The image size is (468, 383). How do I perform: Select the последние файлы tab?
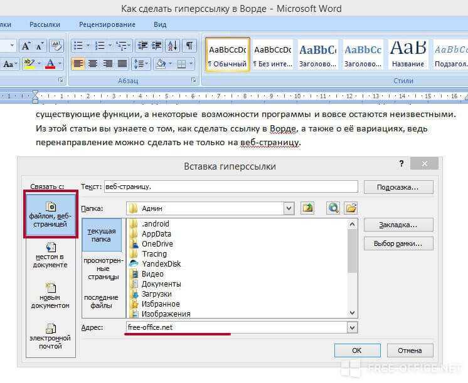tap(101, 302)
